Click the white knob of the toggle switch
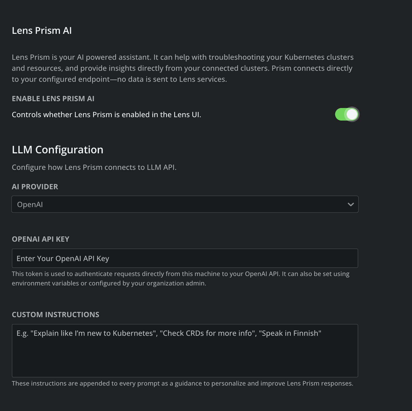Screen dimensions: 412x411 click(352, 114)
